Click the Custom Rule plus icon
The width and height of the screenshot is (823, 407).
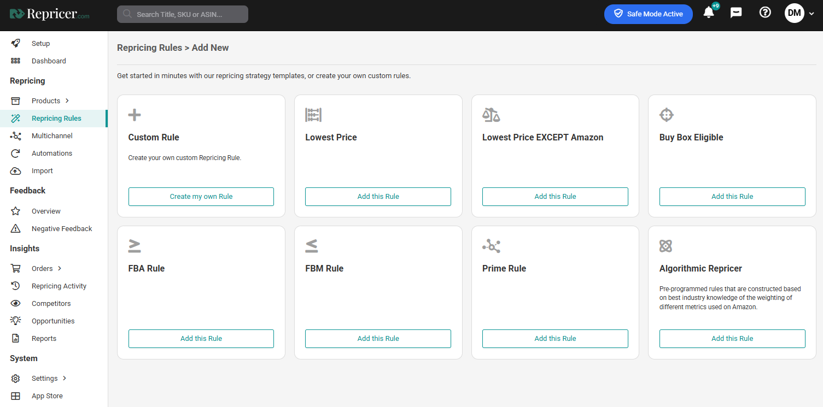click(x=135, y=115)
